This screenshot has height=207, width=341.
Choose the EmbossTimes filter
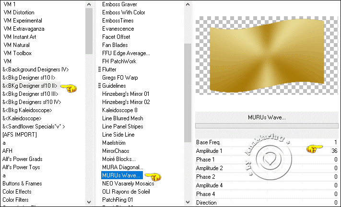[x=118, y=21]
